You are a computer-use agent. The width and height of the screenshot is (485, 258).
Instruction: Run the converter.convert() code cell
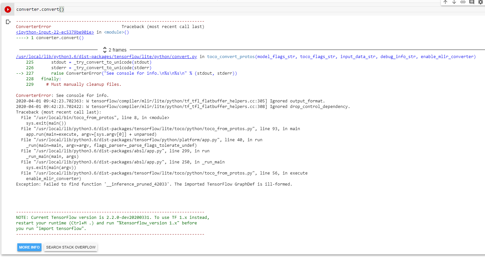point(8,9)
